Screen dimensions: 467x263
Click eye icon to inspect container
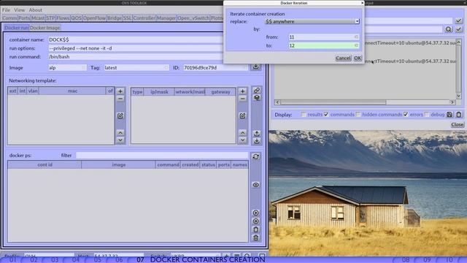pyautogui.click(x=256, y=185)
